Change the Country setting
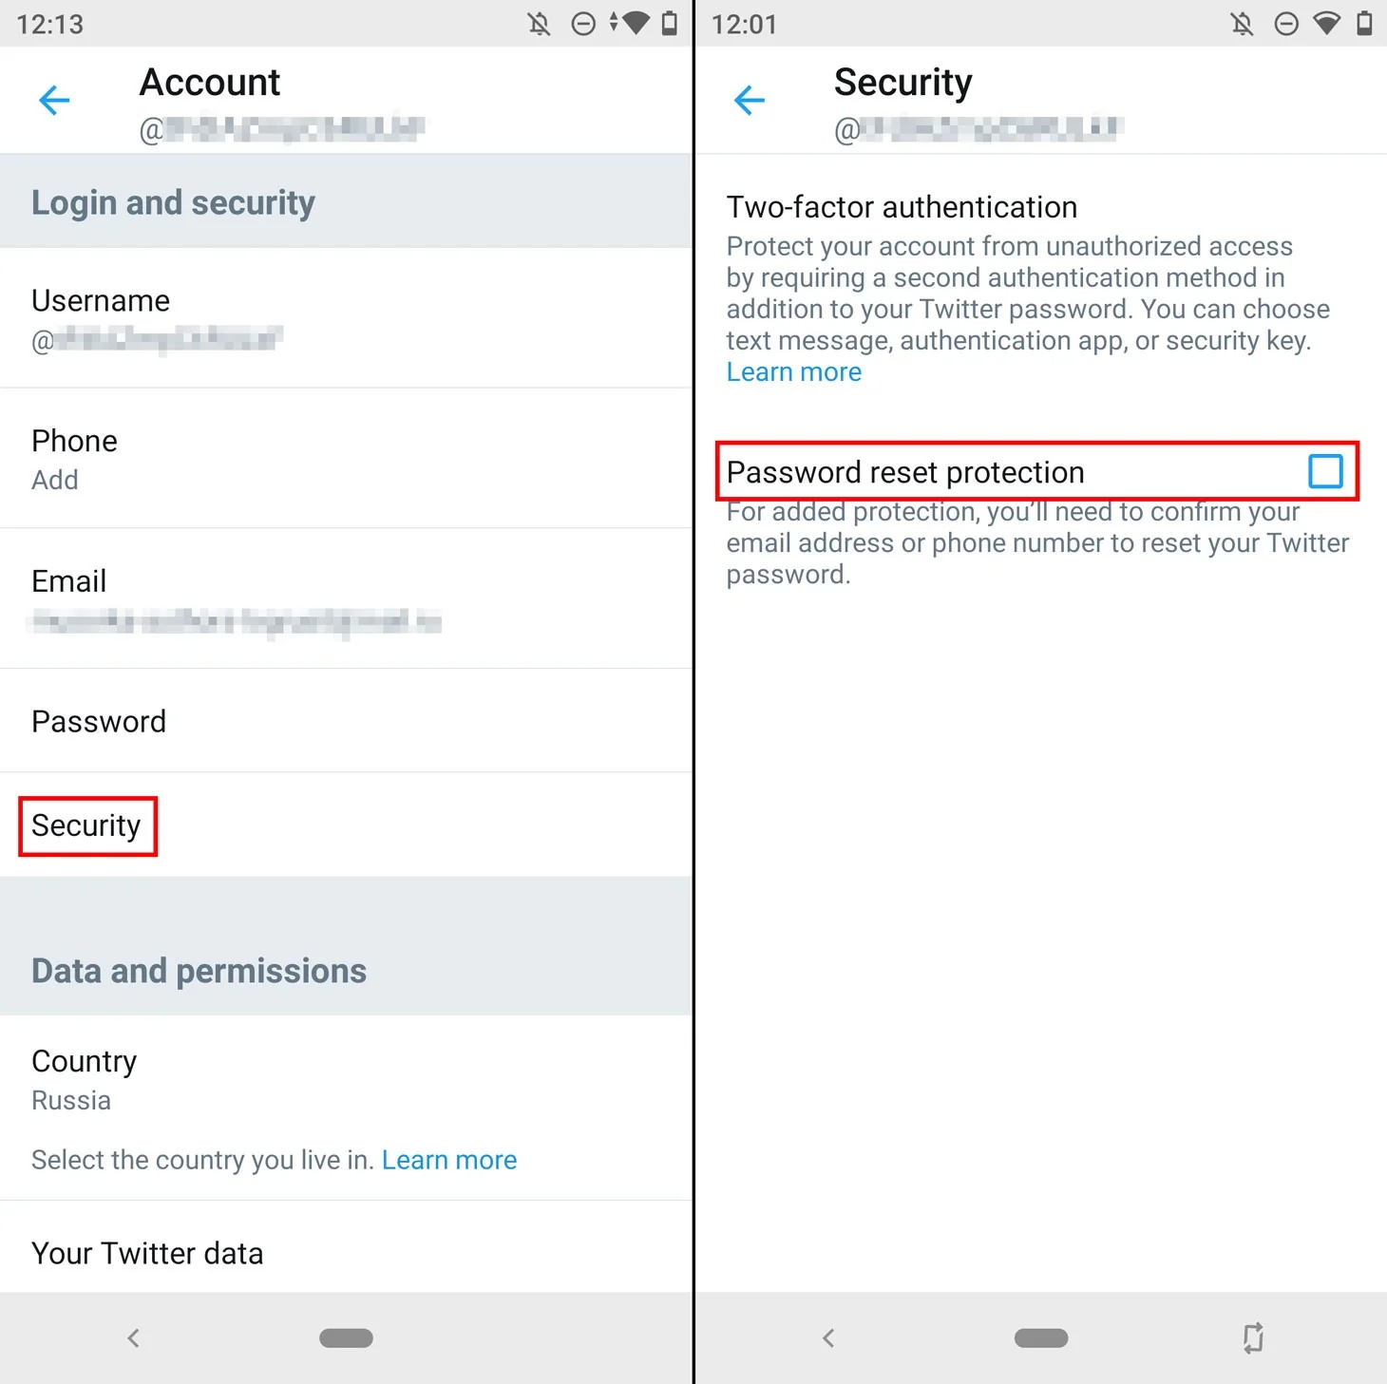The image size is (1387, 1384). [x=84, y=1078]
